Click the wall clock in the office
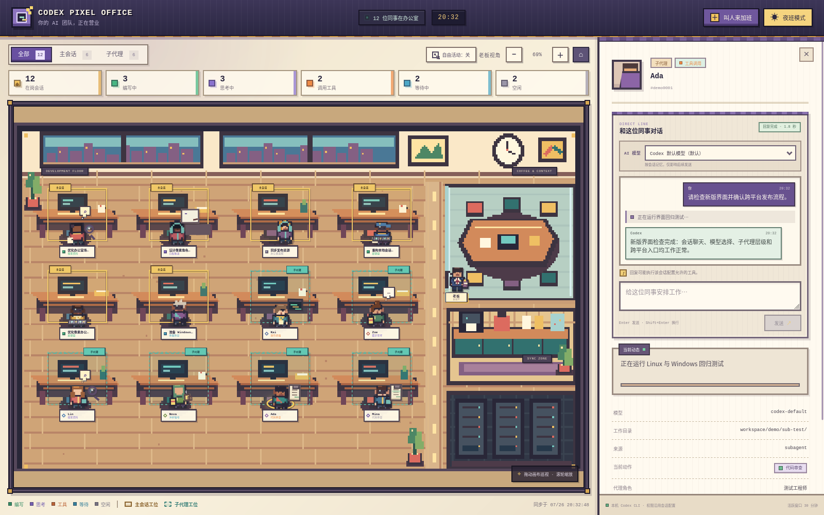Screen dimensions: 824x515 (x=508, y=150)
